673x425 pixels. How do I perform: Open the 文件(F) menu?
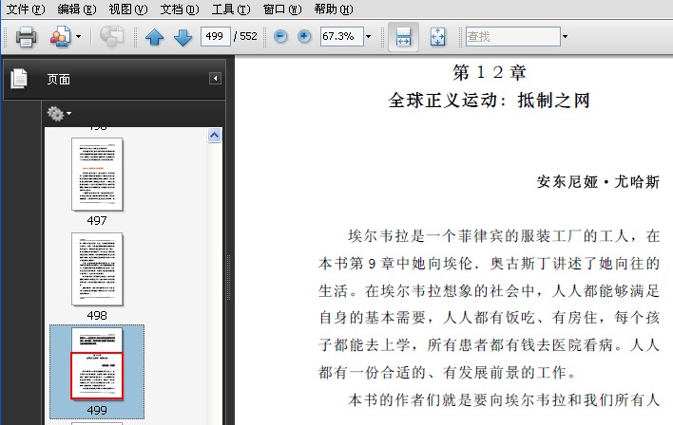26,9
